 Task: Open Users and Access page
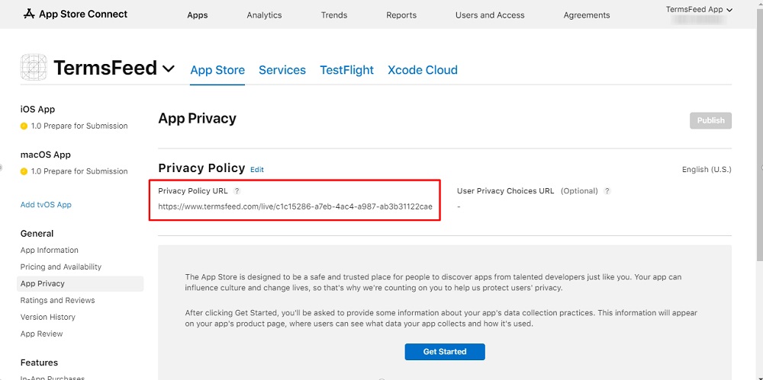click(490, 15)
